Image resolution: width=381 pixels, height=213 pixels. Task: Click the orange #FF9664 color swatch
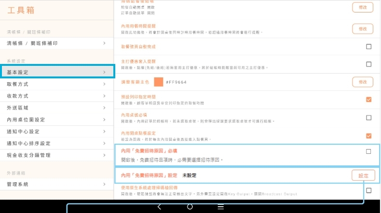[x=158, y=82]
